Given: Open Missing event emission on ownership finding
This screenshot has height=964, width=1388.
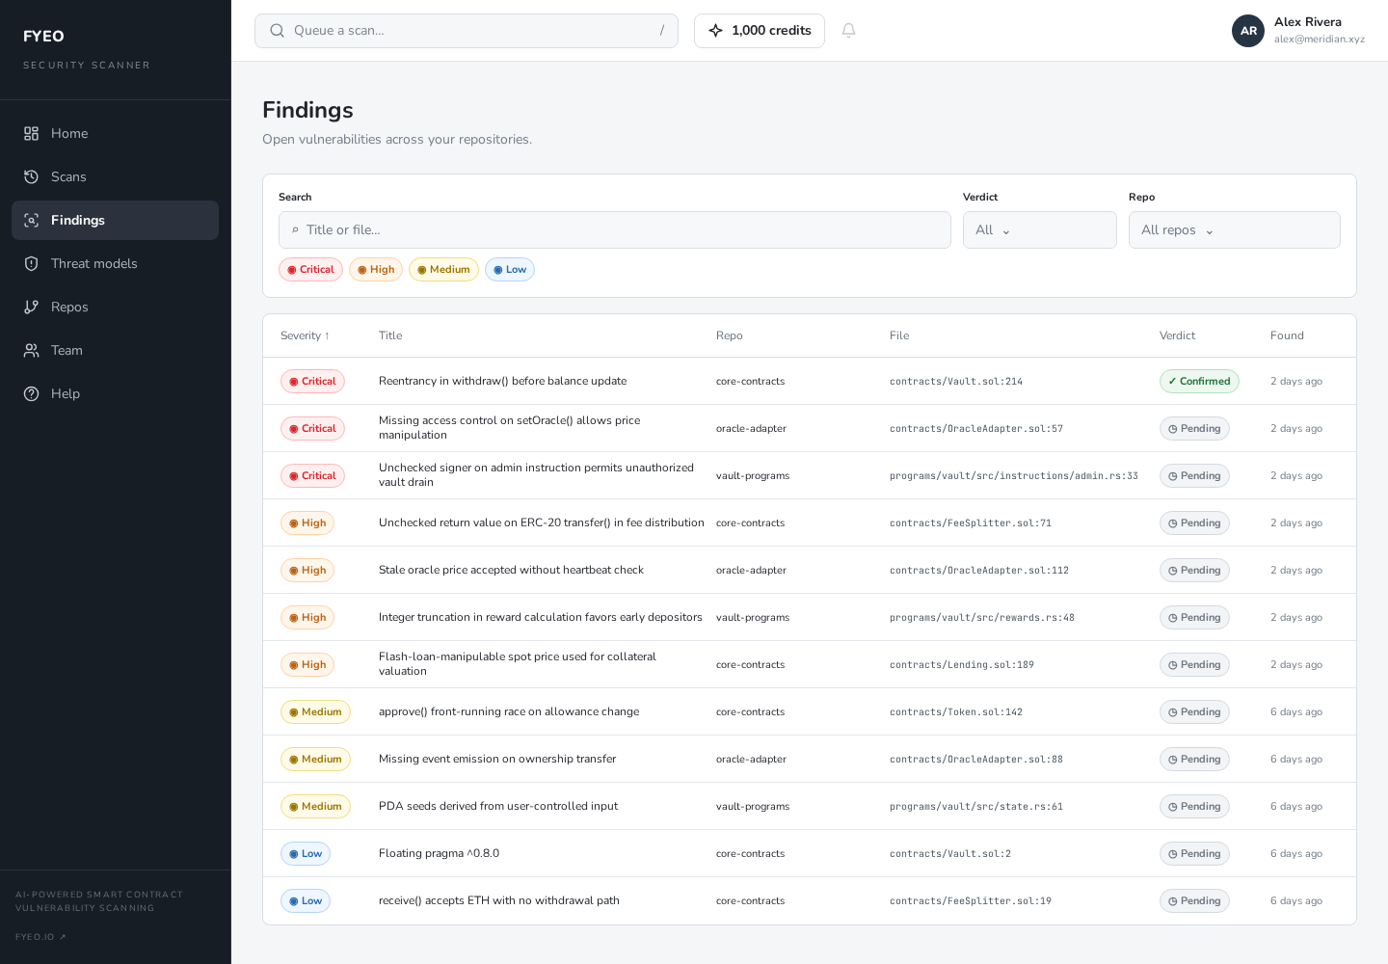Looking at the screenshot, I should (497, 759).
